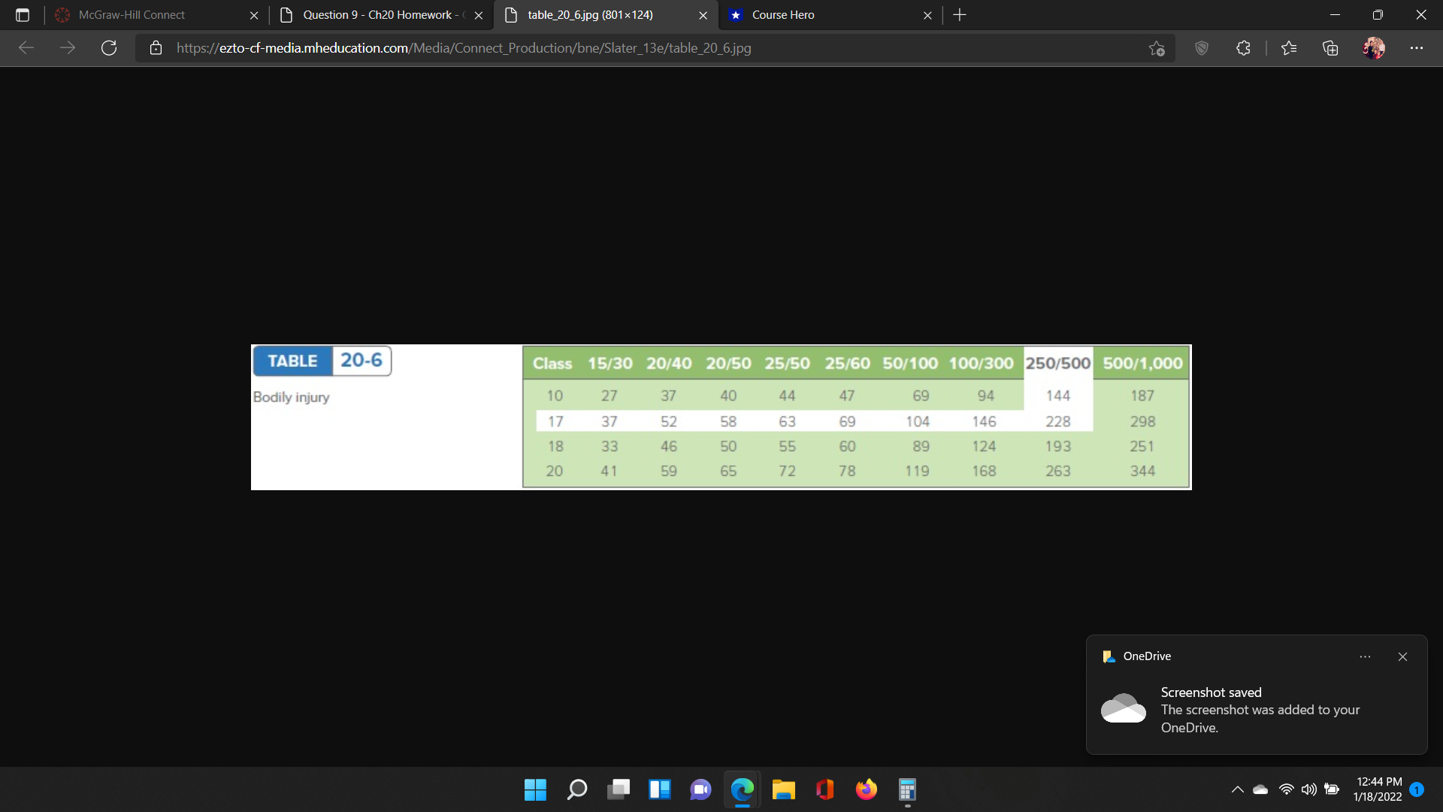Viewport: 1443px width, 812px height.
Task: Expand hidden icons in the system tray
Action: (1237, 789)
